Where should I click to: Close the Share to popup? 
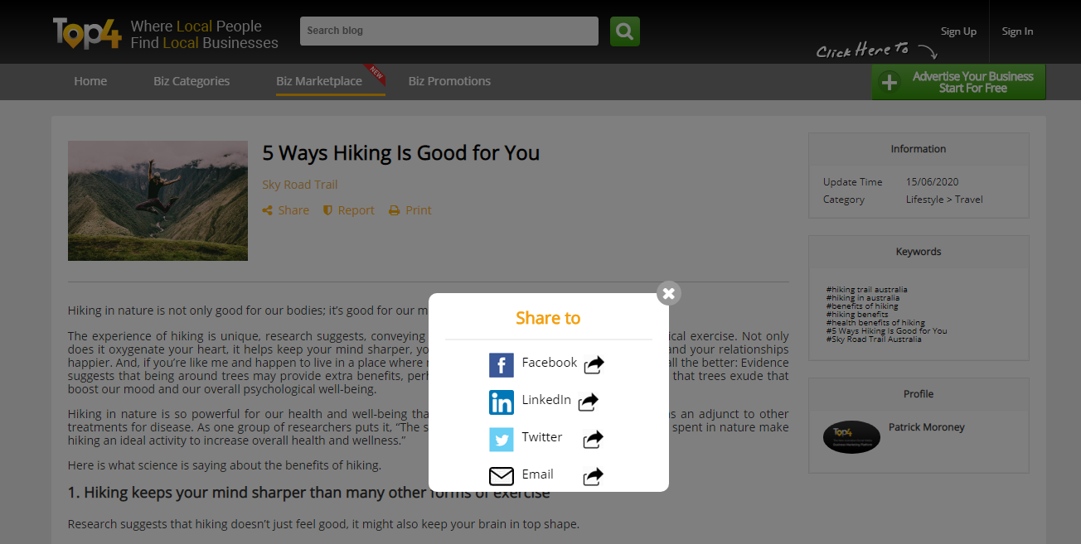pos(668,293)
